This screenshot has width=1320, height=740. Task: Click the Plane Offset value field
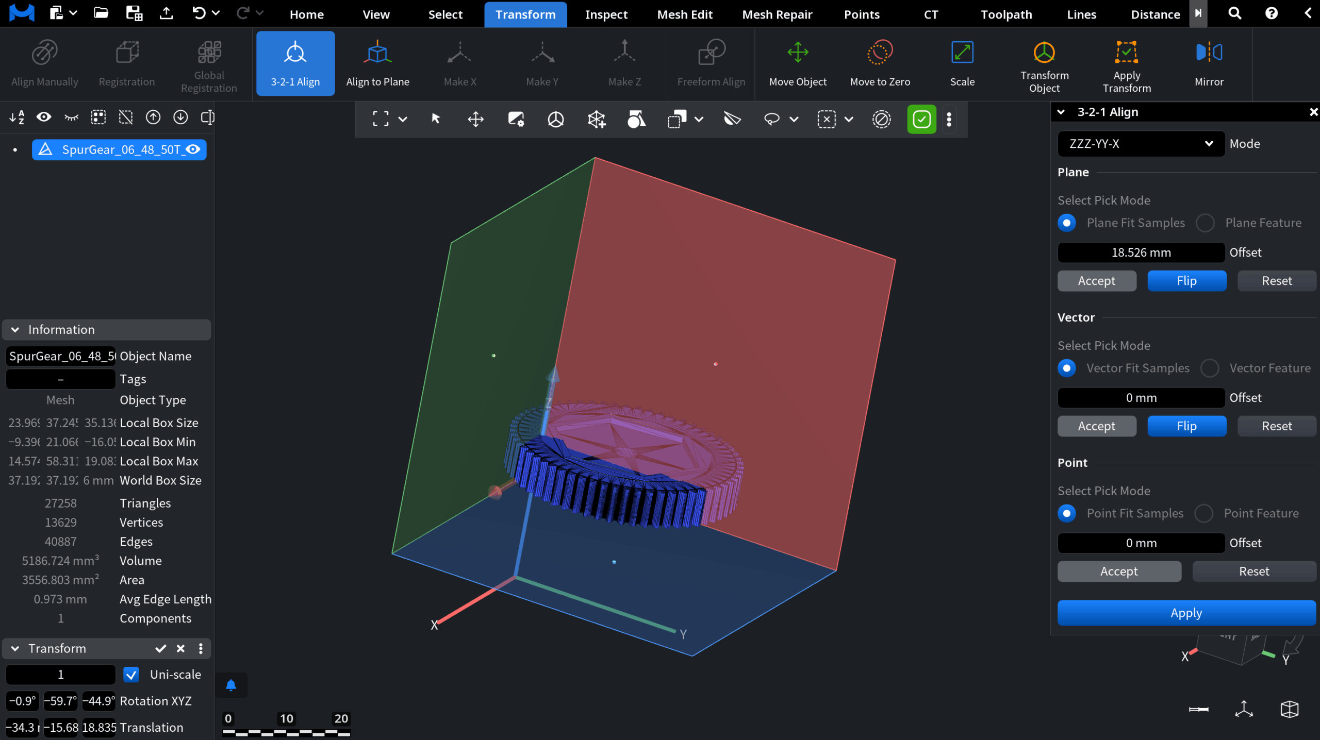[1141, 253]
